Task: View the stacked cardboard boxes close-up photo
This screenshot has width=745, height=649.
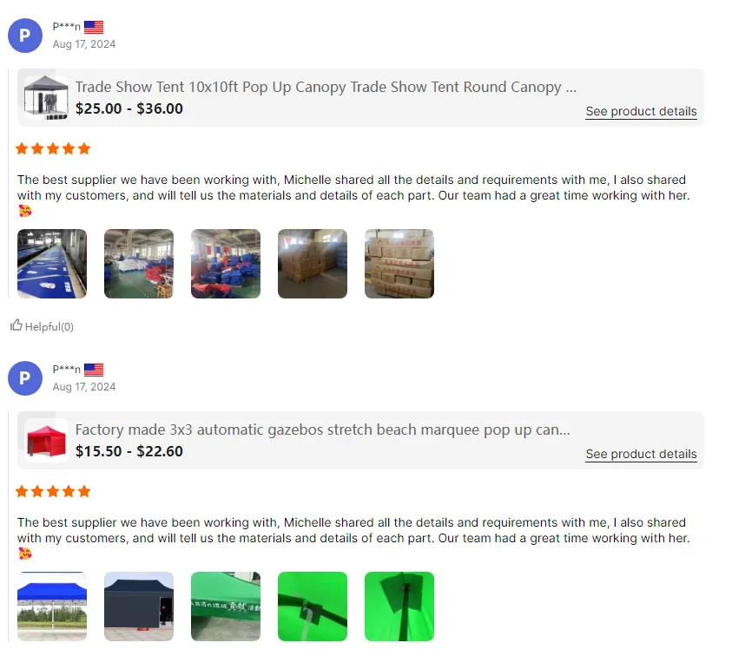Action: [399, 264]
